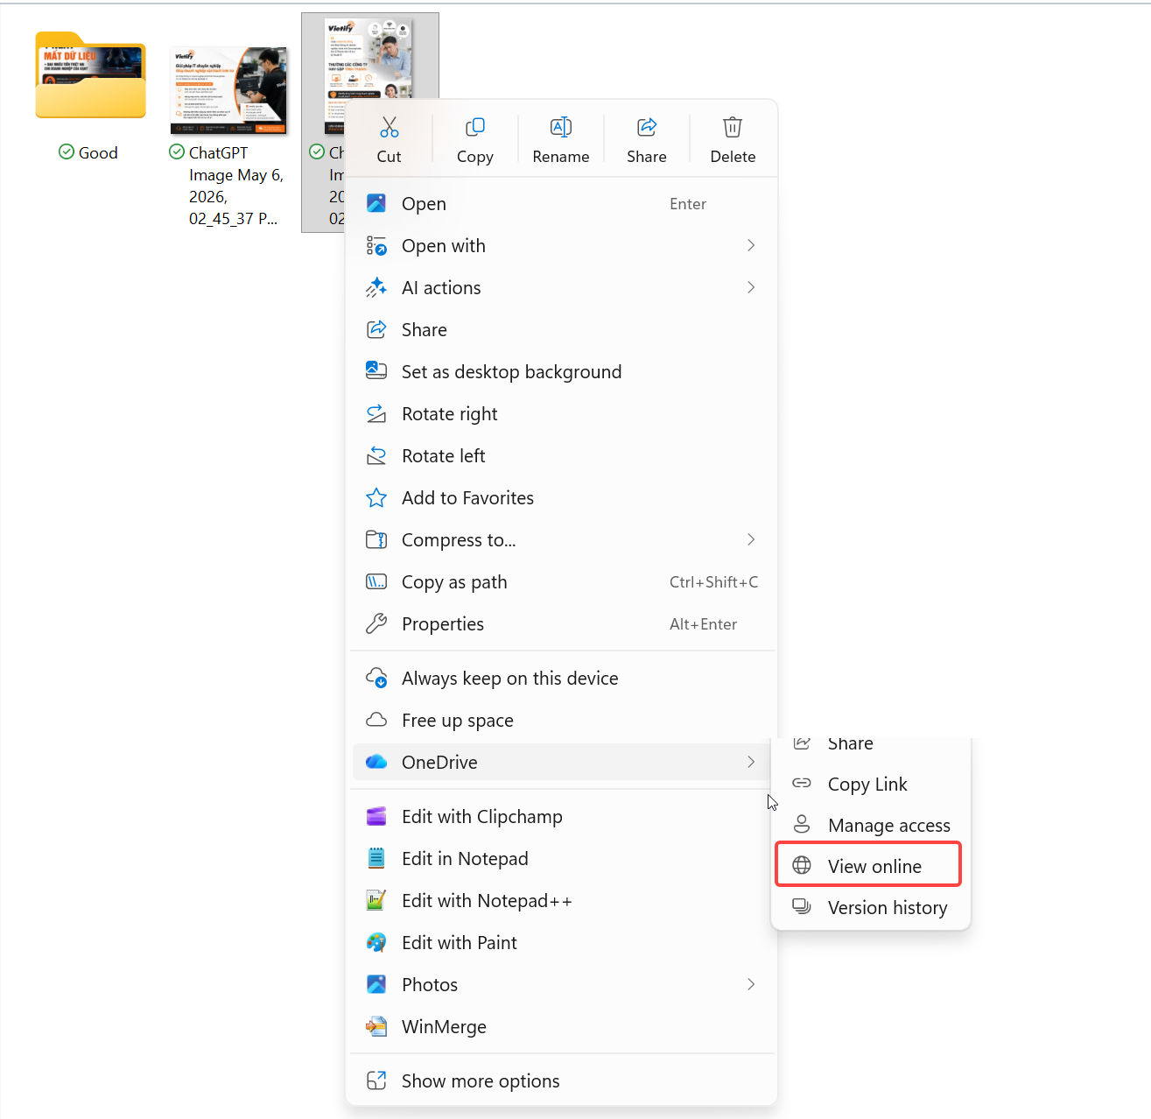Select the Good folder
The width and height of the screenshot is (1151, 1119).
pos(90,75)
